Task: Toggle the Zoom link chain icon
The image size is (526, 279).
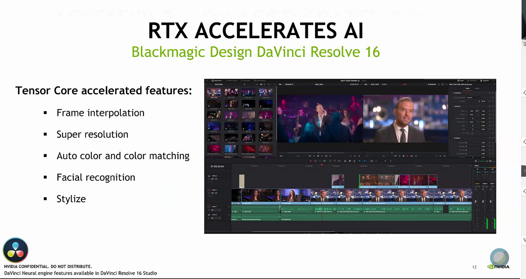Action: [477, 111]
